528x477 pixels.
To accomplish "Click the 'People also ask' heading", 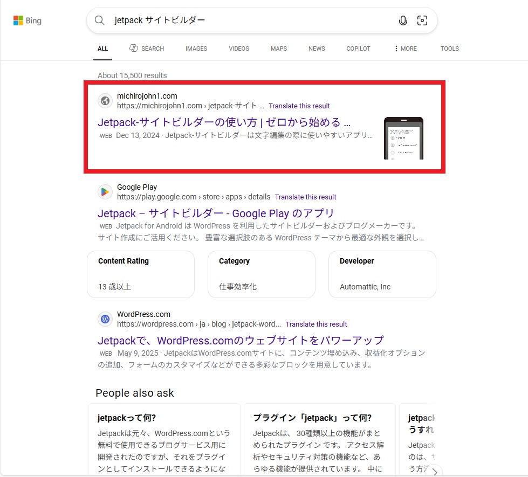I will [135, 393].
